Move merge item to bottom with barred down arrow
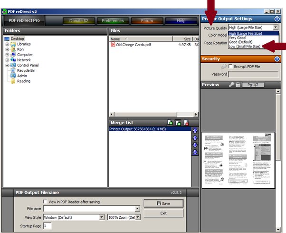The height and width of the screenshot is (233, 286). pos(195,152)
